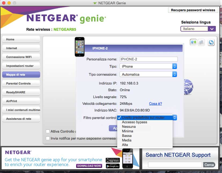The width and height of the screenshot is (222, 173).
Task: Select Livello predefinito sul router option
Action: coord(145,117)
